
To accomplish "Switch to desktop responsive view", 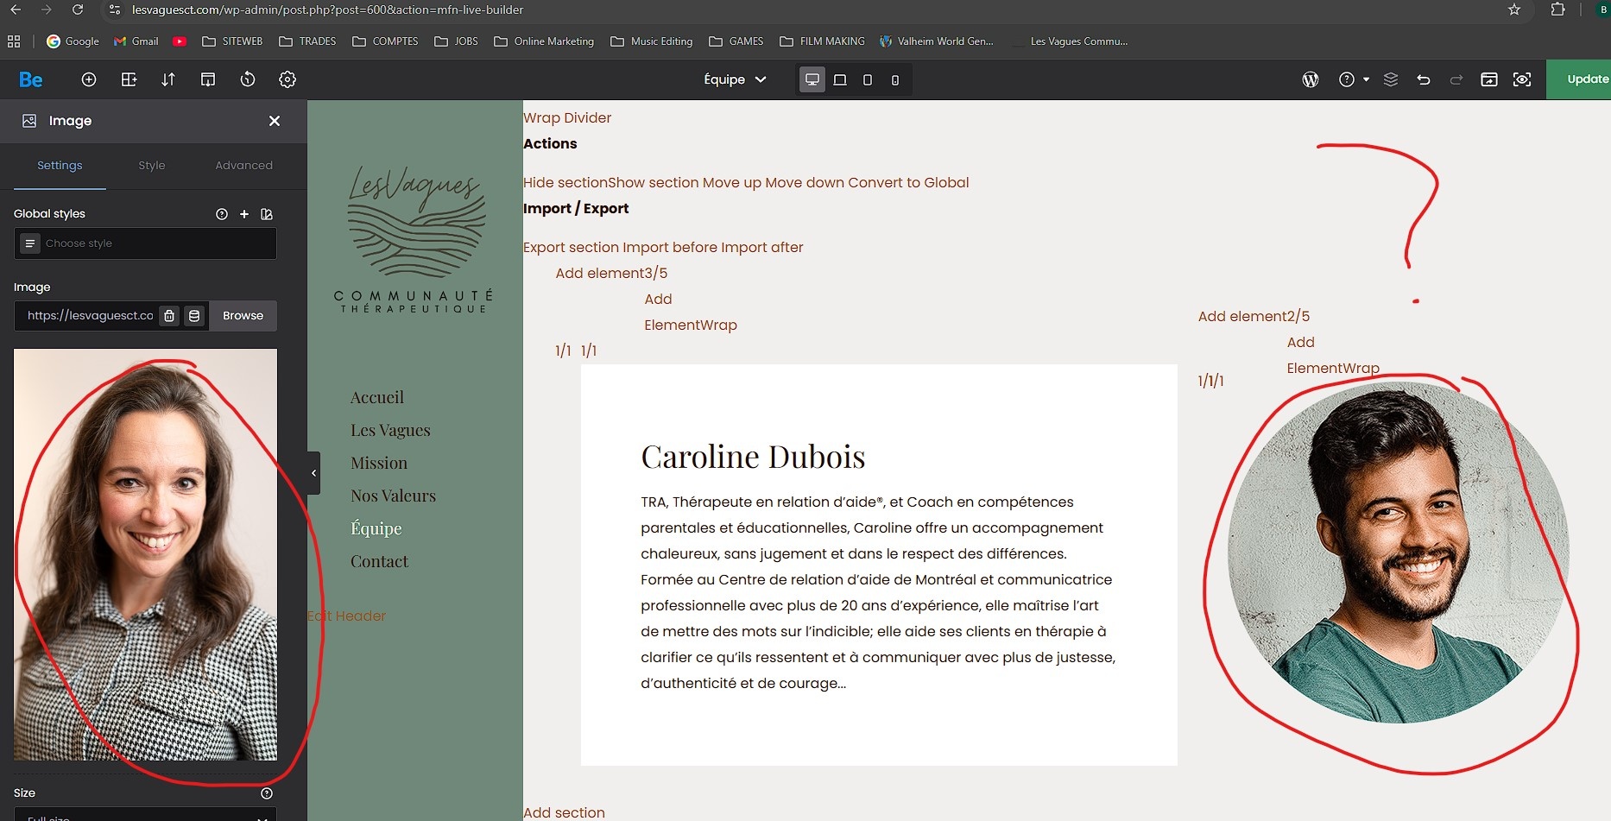I will pos(812,79).
